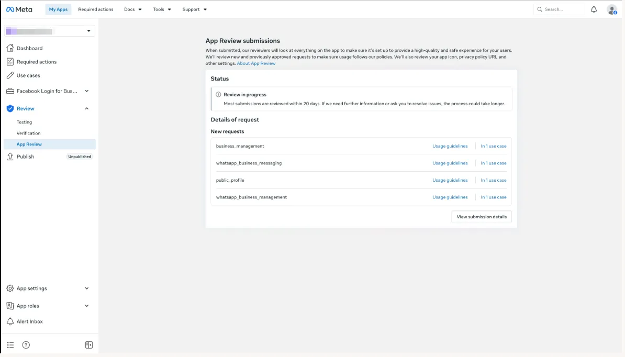The image size is (625, 357).
Task: Open the help question mark icon
Action: (x=26, y=345)
